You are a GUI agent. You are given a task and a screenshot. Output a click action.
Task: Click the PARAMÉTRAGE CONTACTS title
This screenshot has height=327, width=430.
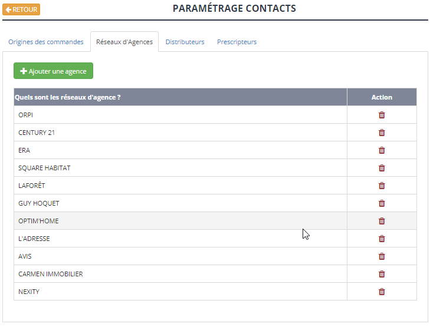(234, 8)
